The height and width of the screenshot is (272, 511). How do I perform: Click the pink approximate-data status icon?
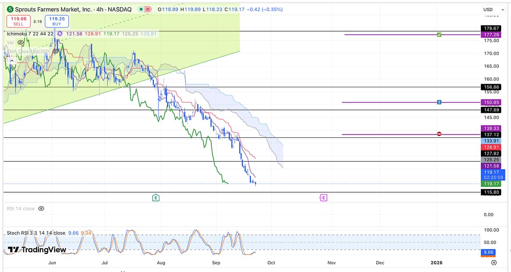point(148,9)
